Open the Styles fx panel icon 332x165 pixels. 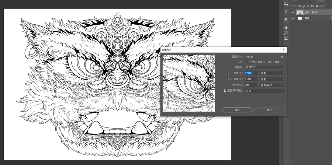point(286,33)
